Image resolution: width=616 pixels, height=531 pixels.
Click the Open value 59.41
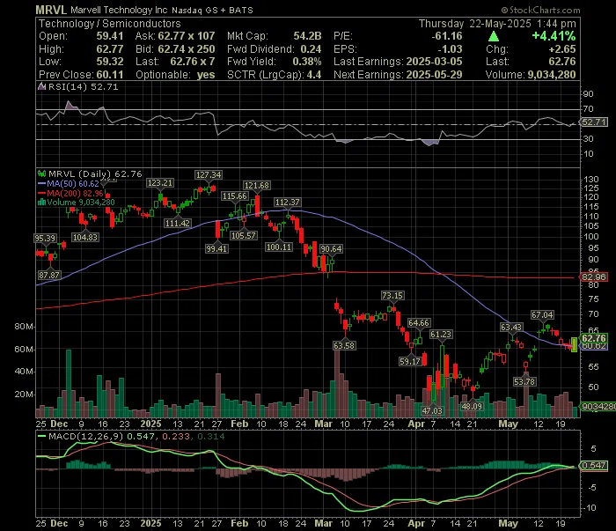(110, 36)
